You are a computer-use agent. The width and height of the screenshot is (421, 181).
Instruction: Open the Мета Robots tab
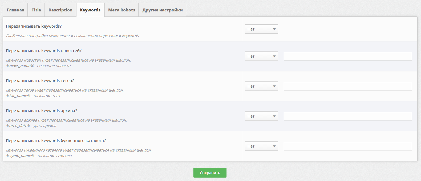[x=122, y=10]
